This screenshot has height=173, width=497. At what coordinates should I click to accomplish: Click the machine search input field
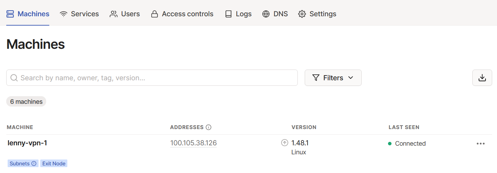[x=152, y=78]
